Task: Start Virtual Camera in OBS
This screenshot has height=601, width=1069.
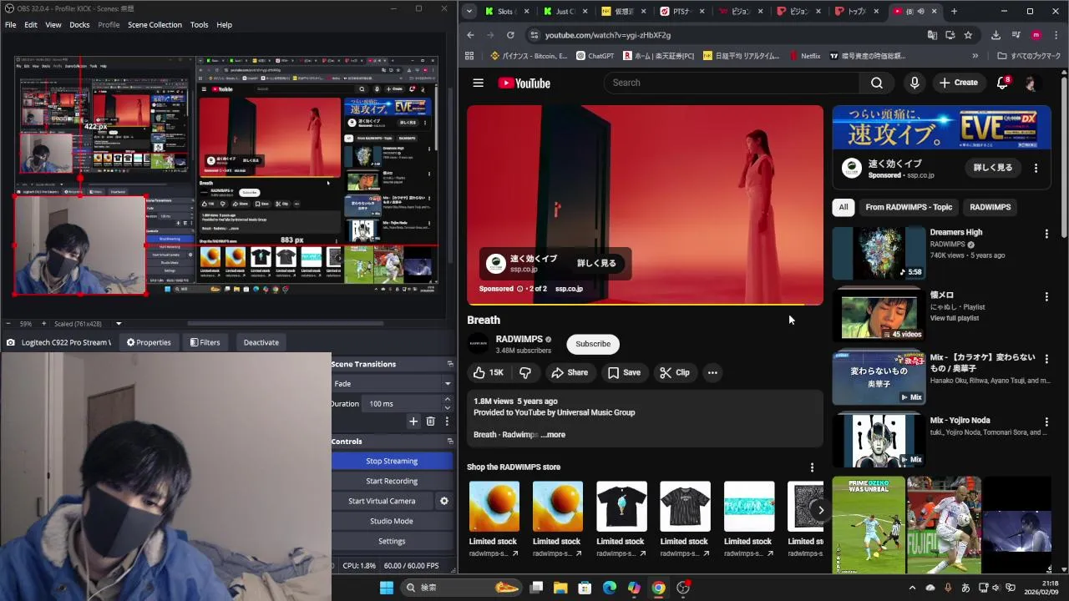Action: [383, 501]
